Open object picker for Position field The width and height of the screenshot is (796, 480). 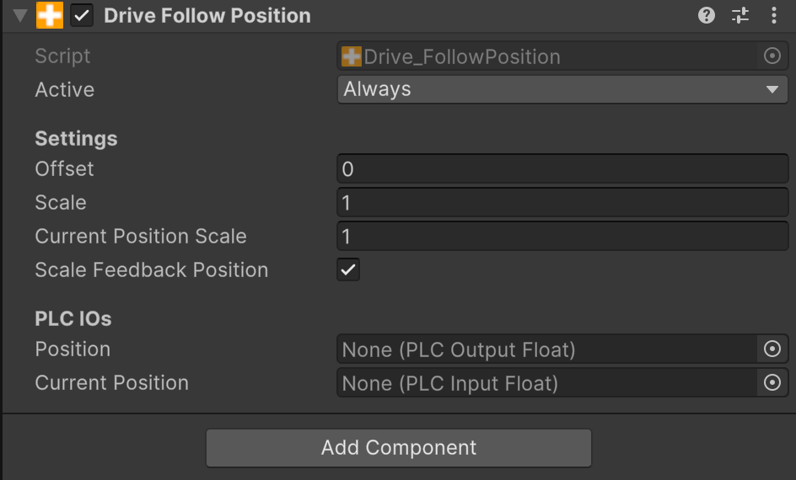click(772, 349)
